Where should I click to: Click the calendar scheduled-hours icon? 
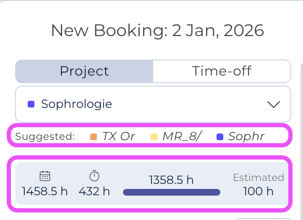pyautogui.click(x=45, y=176)
